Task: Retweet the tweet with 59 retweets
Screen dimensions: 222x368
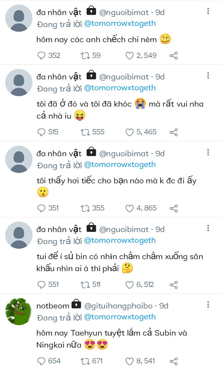Action: [x=85, y=55]
